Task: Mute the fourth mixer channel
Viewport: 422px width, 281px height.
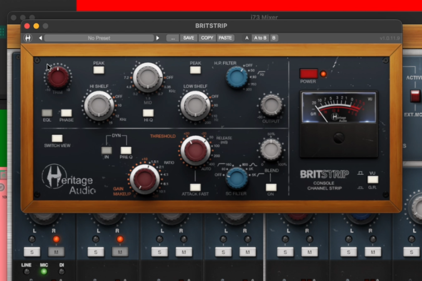Action: point(247,252)
